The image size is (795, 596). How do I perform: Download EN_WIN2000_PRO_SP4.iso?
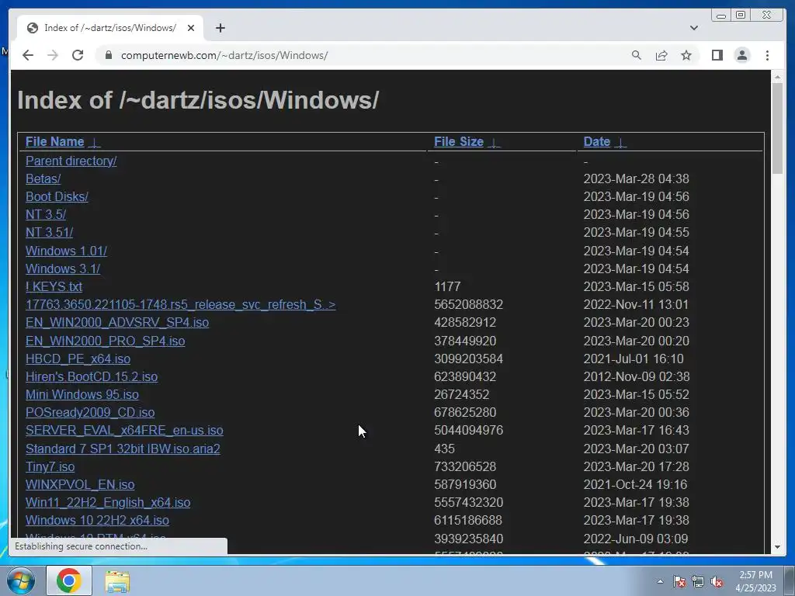(105, 341)
